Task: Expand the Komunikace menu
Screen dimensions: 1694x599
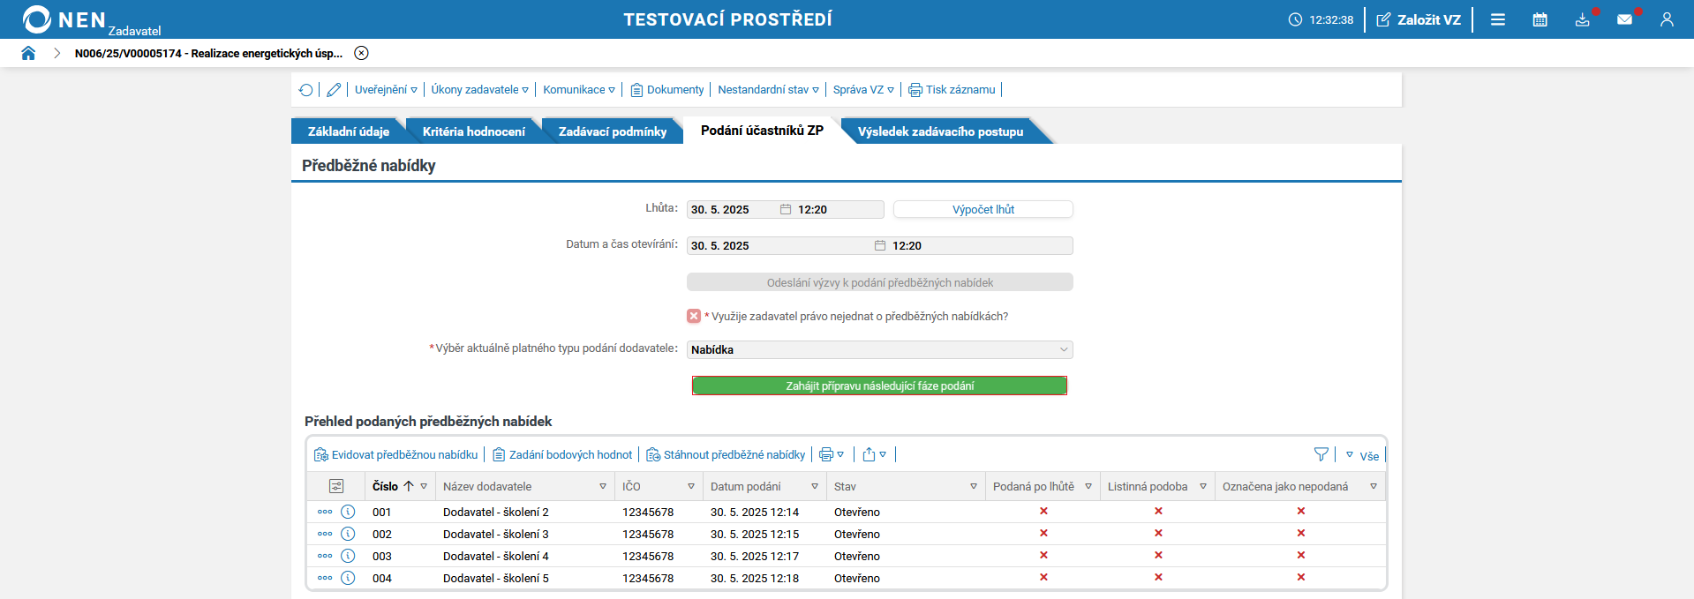Action: (x=579, y=90)
